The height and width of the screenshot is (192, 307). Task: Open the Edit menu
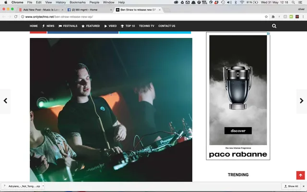(x=38, y=2)
